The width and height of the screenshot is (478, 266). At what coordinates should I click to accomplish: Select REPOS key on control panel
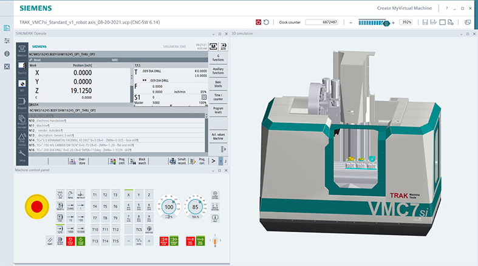point(70,195)
